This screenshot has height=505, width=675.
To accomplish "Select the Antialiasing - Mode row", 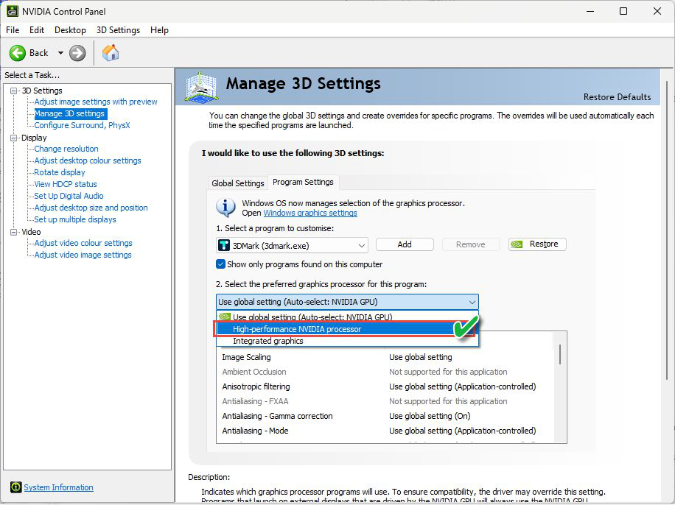I will [x=385, y=431].
